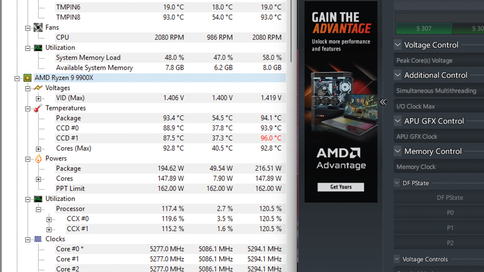
Task: Click the Temperatures thermometer icon
Action: [38, 108]
